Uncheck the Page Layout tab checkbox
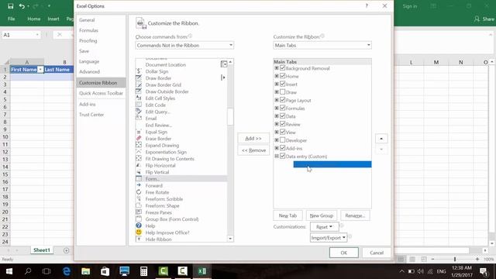 [282, 100]
